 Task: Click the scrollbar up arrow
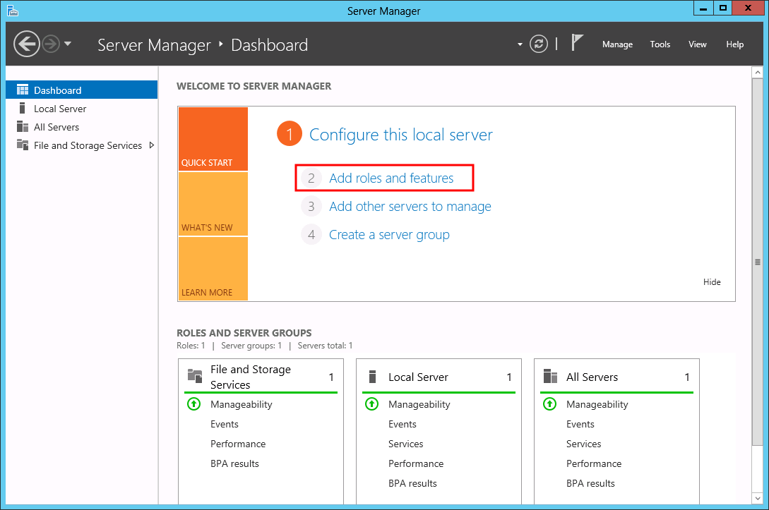(757, 73)
